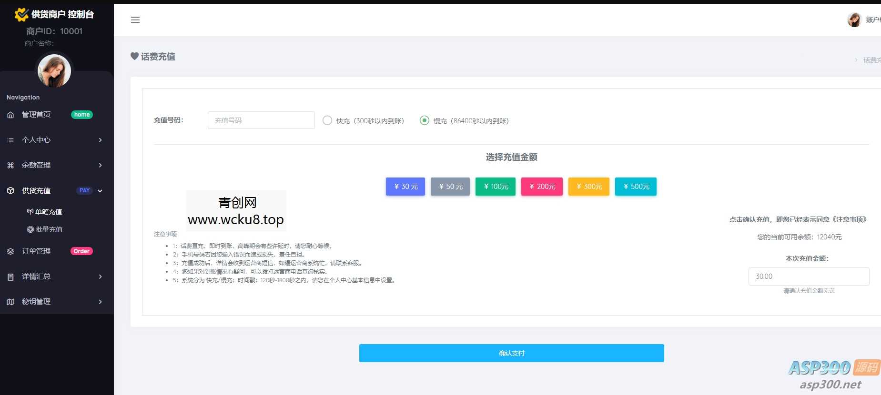Click the 选择充值金额 heading
The height and width of the screenshot is (395, 881).
point(512,157)
